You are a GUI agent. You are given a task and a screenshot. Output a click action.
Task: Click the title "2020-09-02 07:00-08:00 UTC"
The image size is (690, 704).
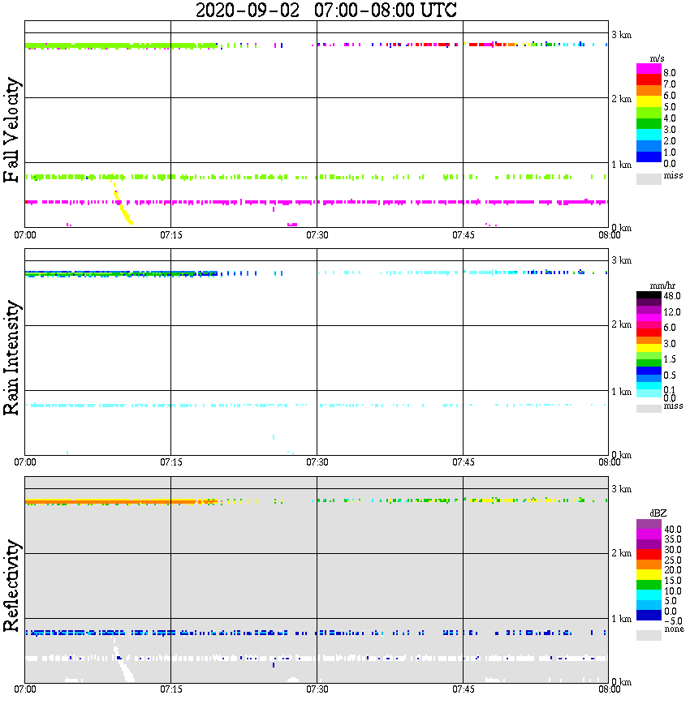326,10
